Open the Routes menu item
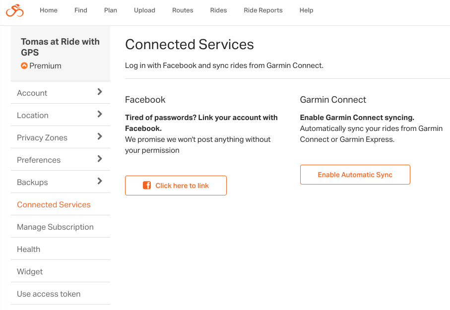450x310 pixels. [x=183, y=10]
